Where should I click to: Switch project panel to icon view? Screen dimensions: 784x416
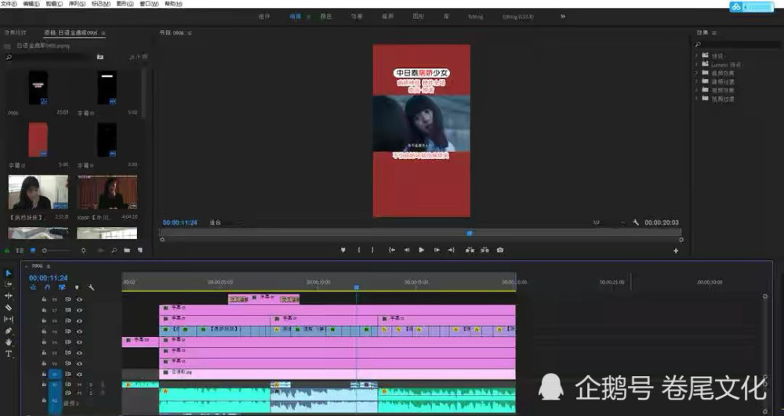pos(33,250)
